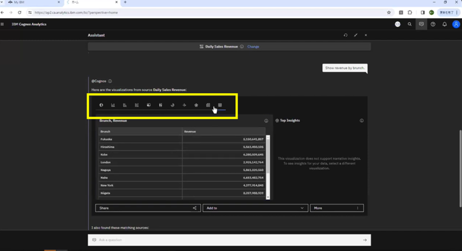
Task: Reset the Assistant conversation with the circular arrow
Action: pyautogui.click(x=345, y=35)
